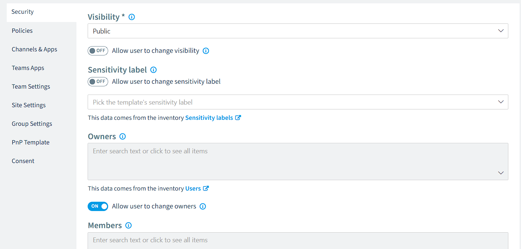Switch to the Policies tab
The width and height of the screenshot is (521, 249).
pos(22,31)
